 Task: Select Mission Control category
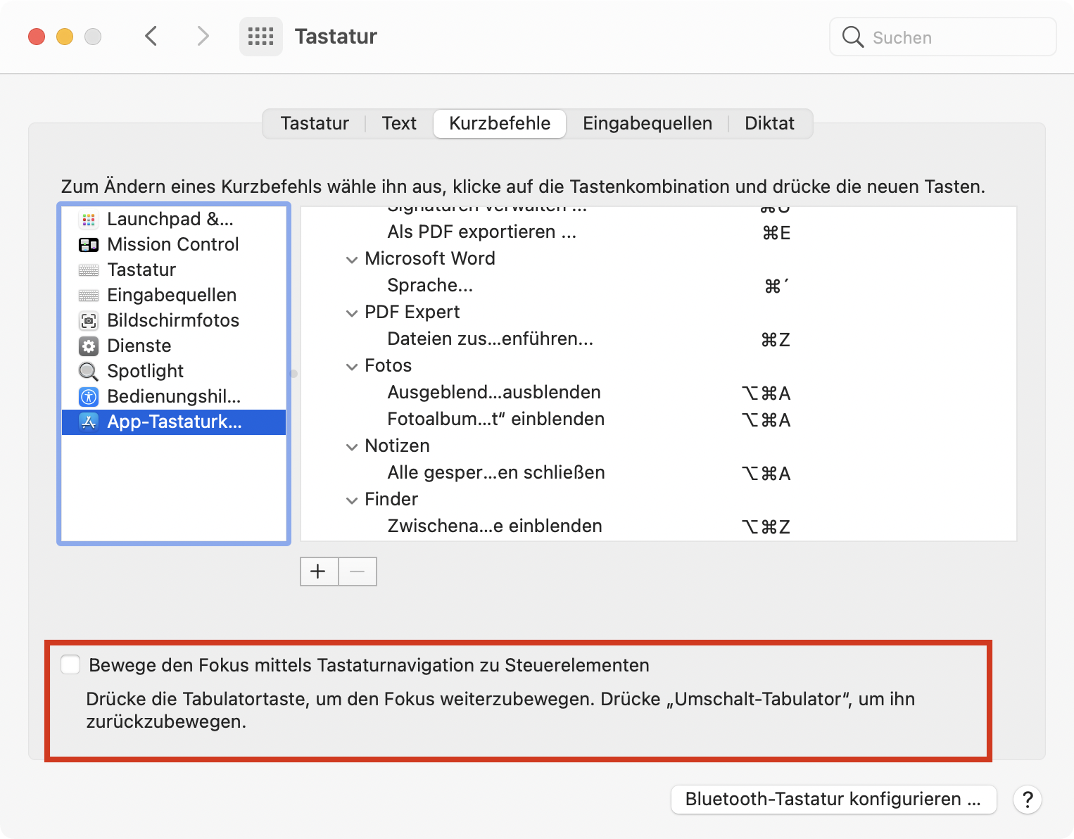[x=174, y=245]
